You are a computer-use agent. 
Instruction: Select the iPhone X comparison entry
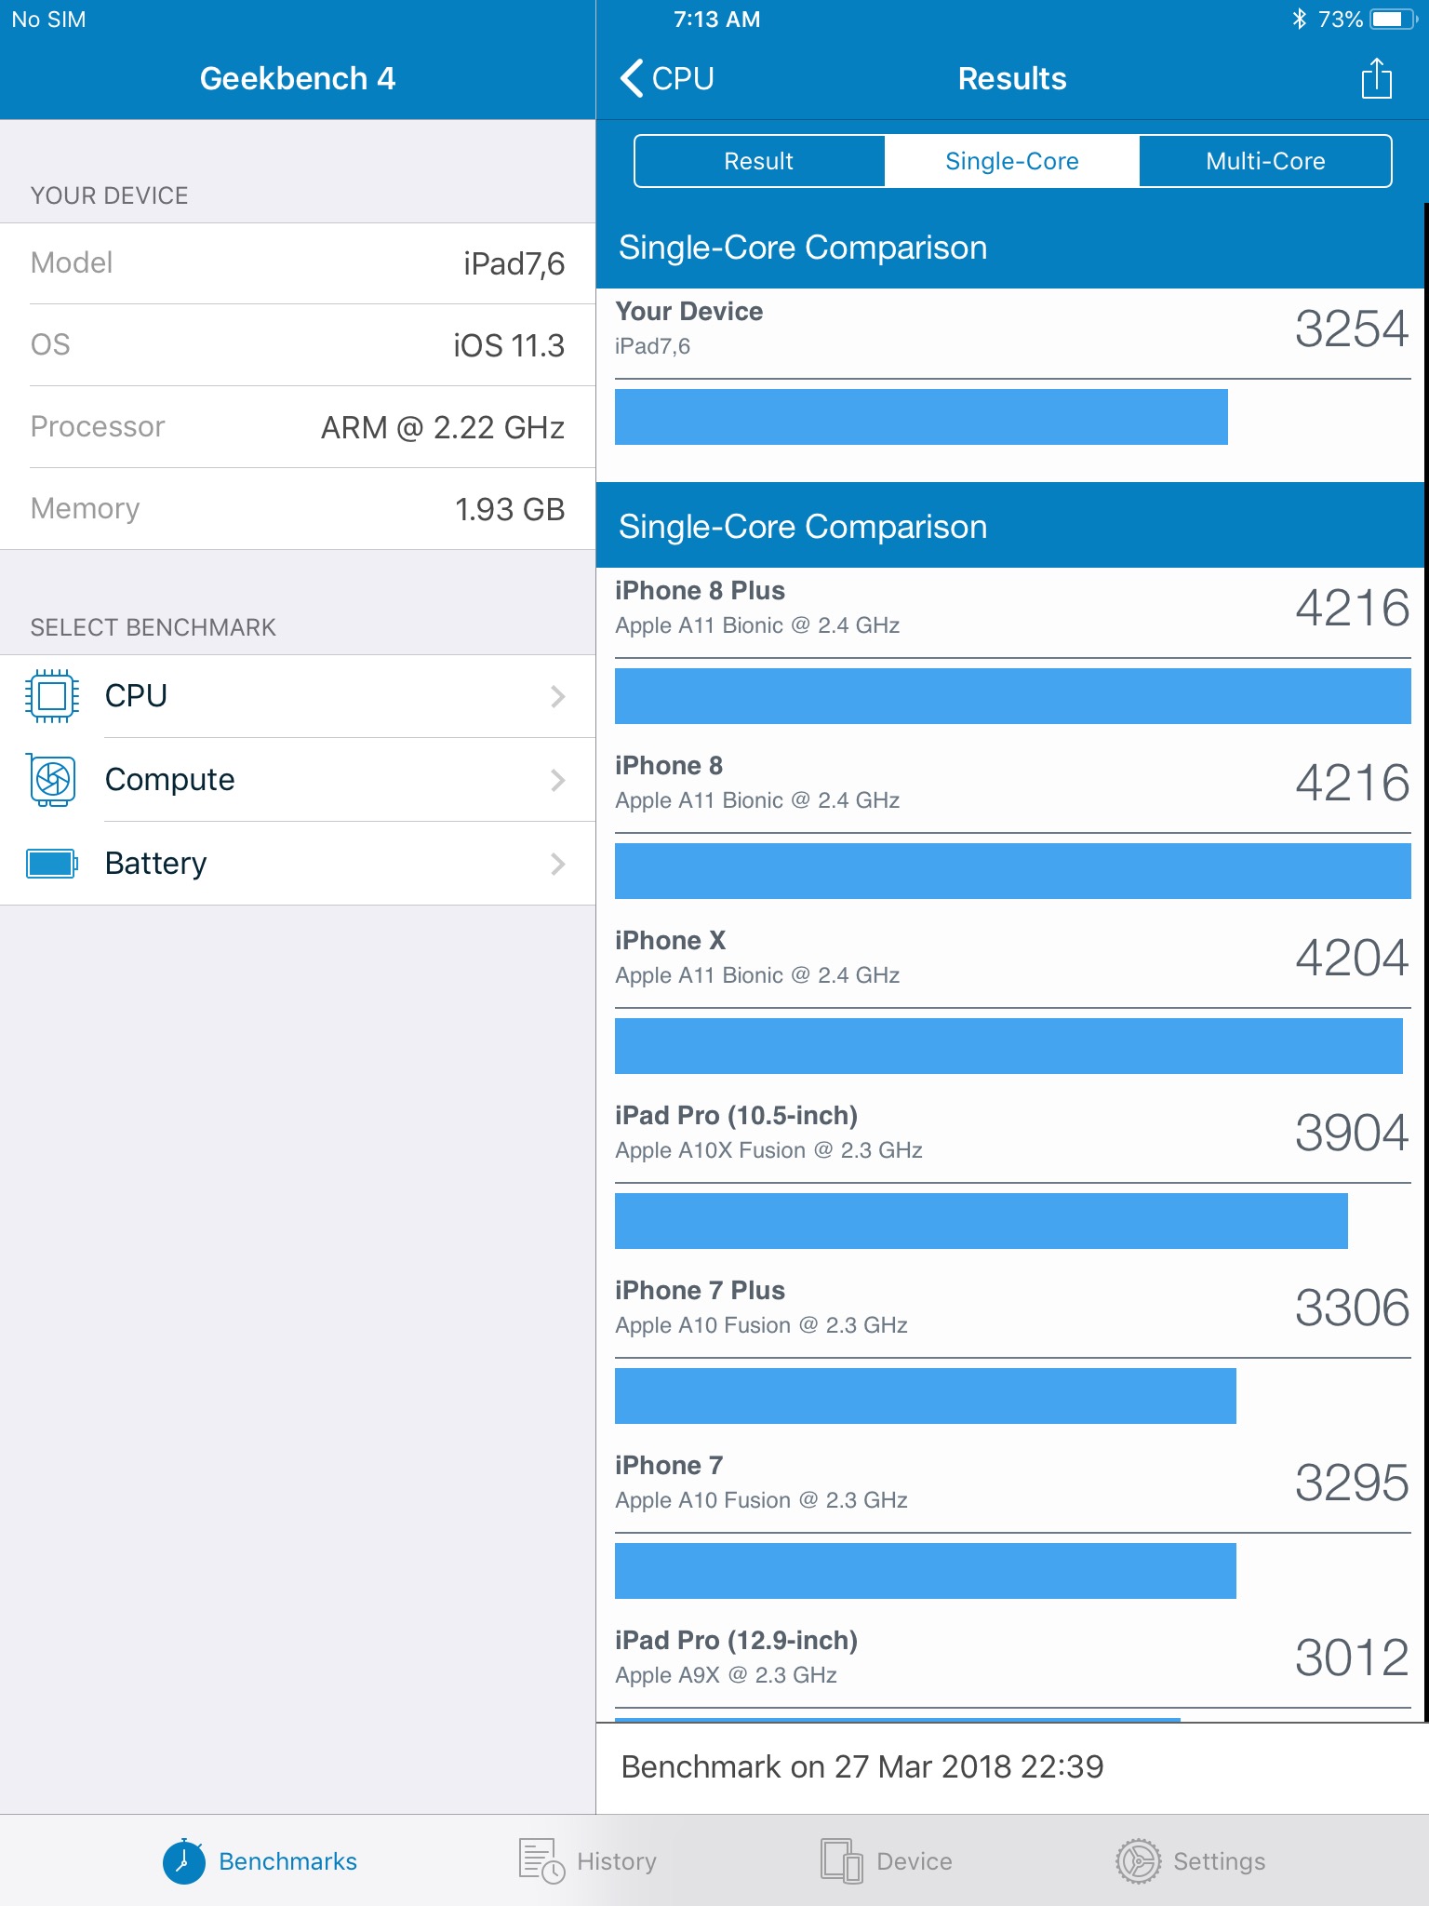click(x=1012, y=958)
